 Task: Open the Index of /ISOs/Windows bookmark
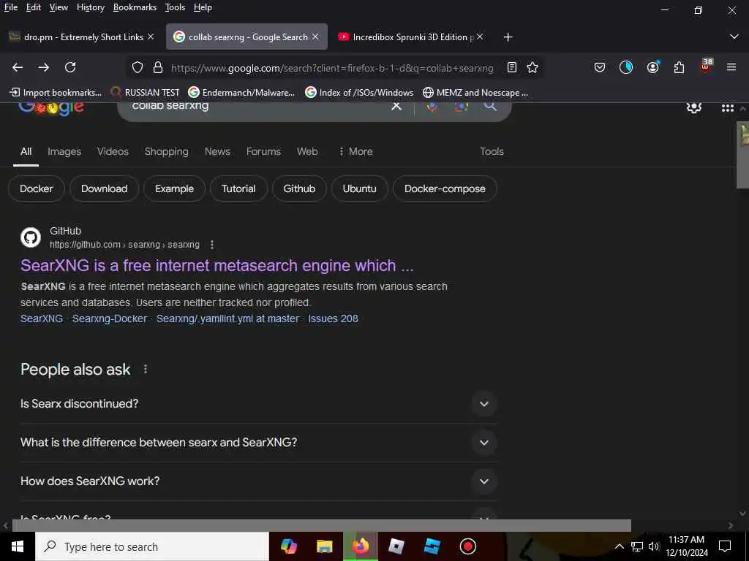pyautogui.click(x=359, y=93)
